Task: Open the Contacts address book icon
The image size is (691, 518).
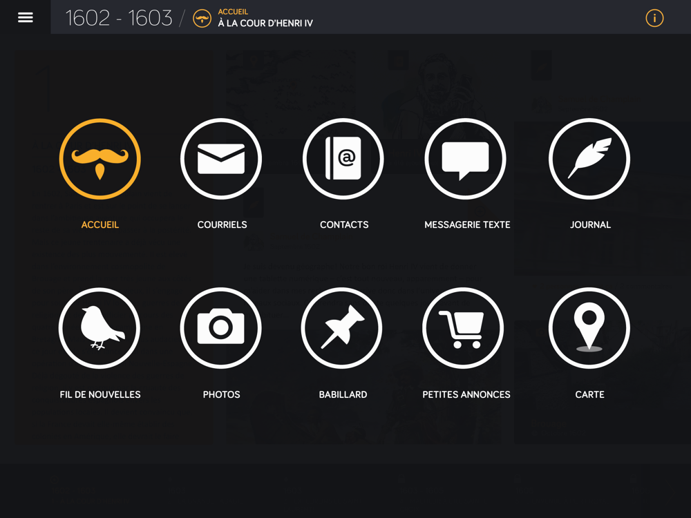Action: tap(343, 159)
